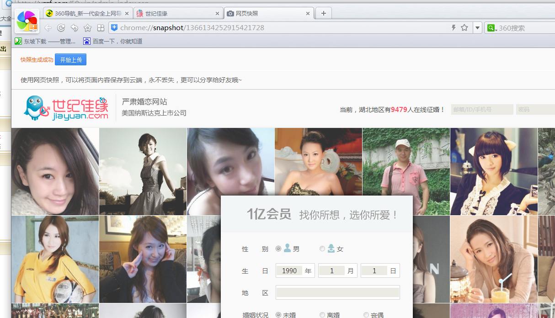Select 未婚 marital status radio

(278, 315)
